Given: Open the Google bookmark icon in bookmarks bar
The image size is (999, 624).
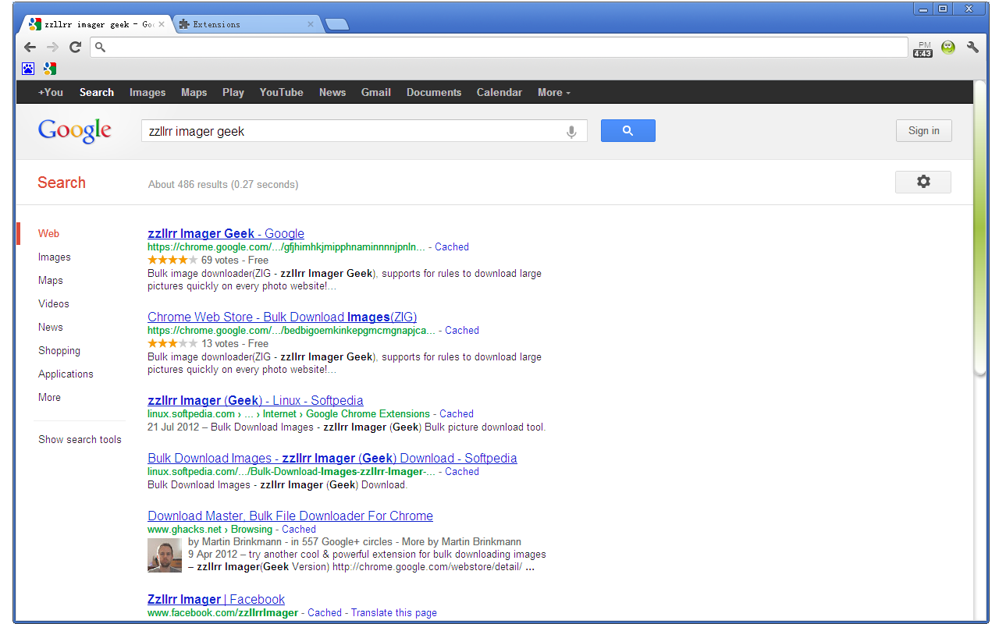Looking at the screenshot, I should [x=50, y=69].
